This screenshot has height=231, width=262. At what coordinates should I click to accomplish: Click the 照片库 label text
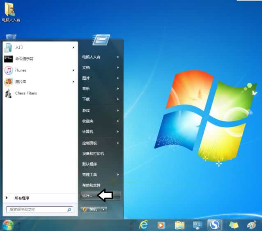(x=21, y=82)
